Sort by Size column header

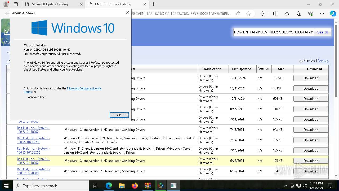[x=281, y=69]
